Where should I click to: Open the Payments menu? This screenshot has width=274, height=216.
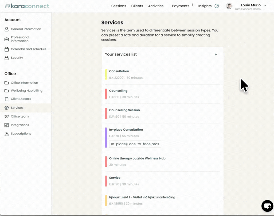click(181, 6)
